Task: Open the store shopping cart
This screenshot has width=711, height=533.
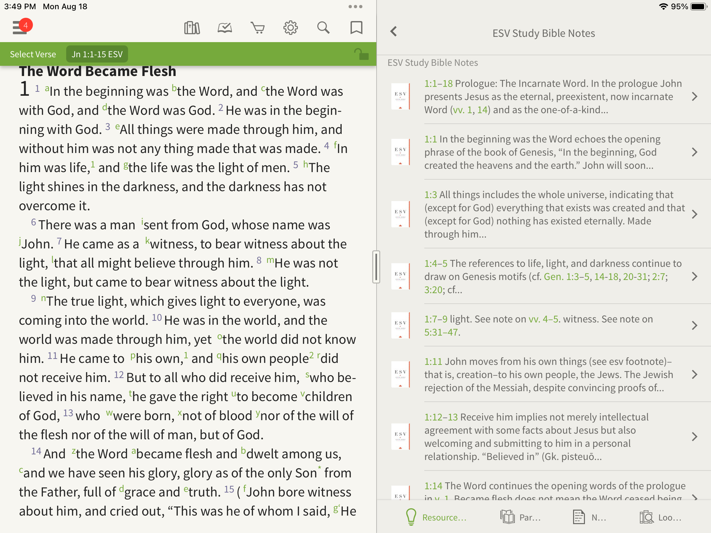Action: (x=258, y=28)
